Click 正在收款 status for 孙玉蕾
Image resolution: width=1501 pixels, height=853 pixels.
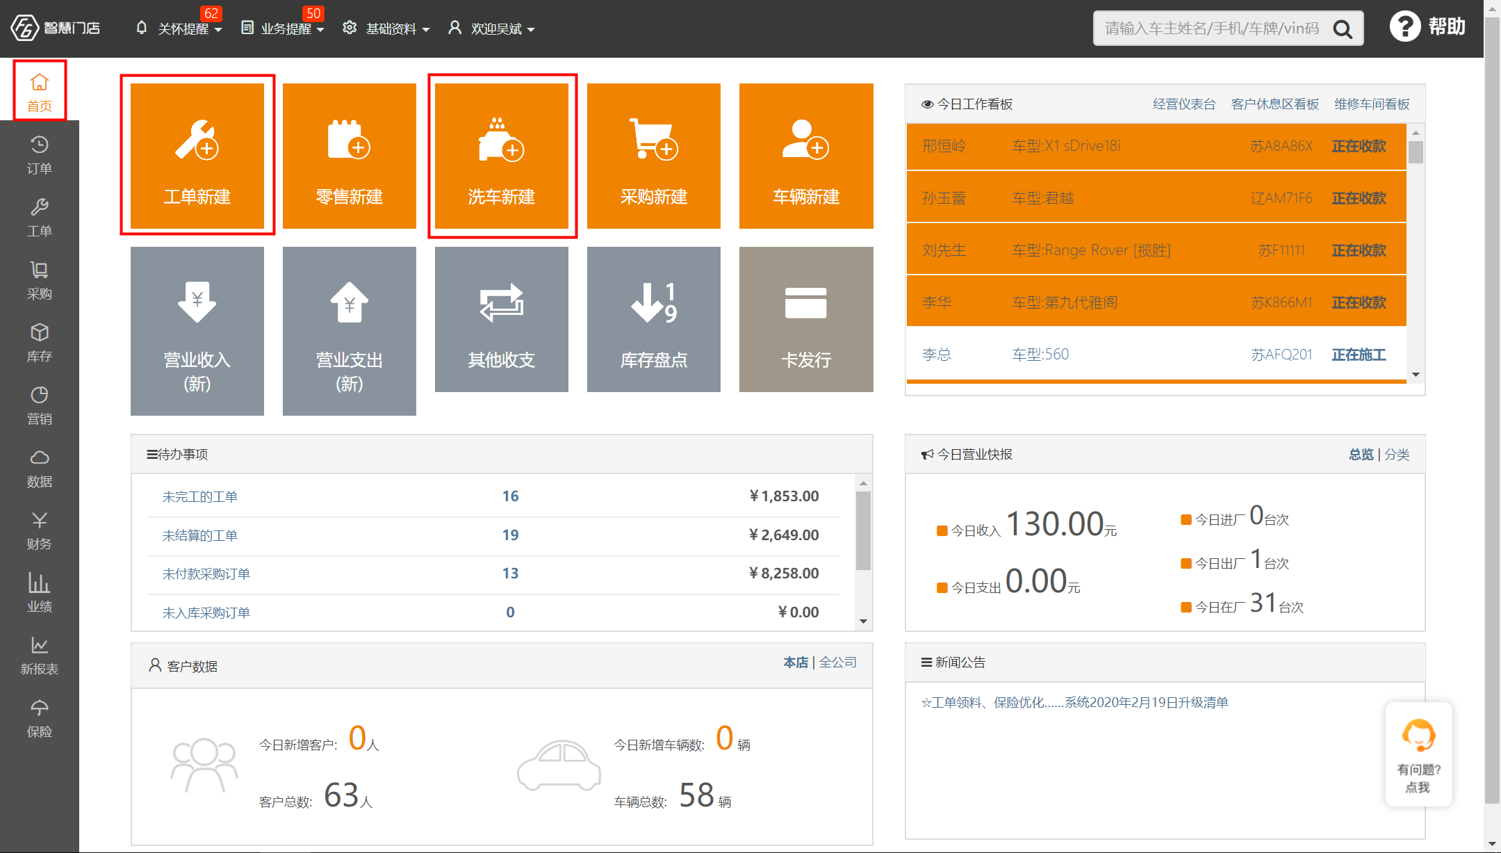[1359, 199]
